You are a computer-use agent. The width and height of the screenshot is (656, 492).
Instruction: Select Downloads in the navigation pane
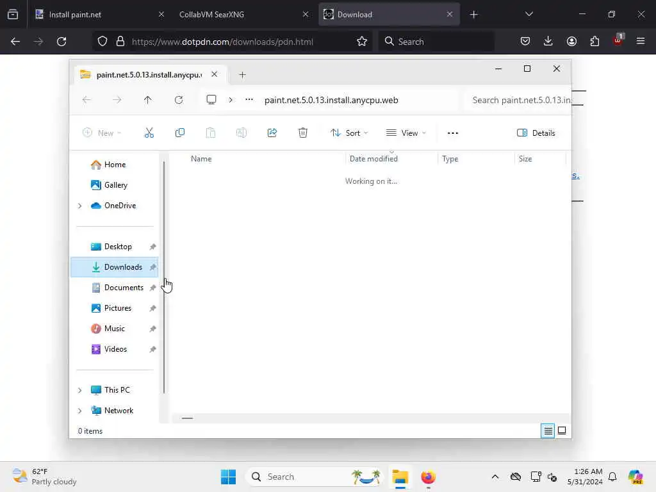click(114, 267)
